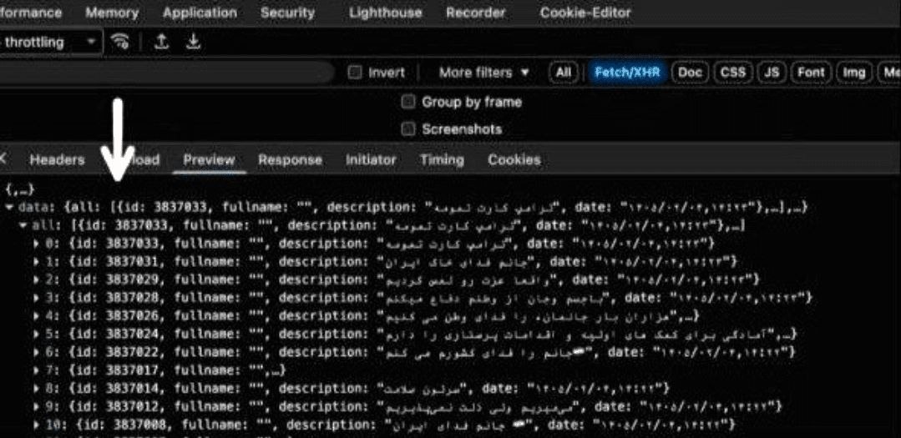Collapse the data object node
The image size is (901, 438).
click(x=9, y=207)
